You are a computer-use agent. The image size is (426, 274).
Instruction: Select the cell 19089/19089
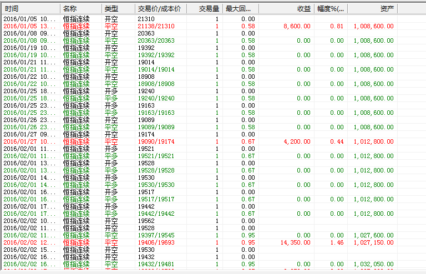coord(156,127)
